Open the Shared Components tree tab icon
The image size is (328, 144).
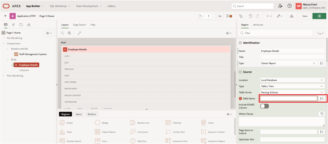[x=29, y=25]
